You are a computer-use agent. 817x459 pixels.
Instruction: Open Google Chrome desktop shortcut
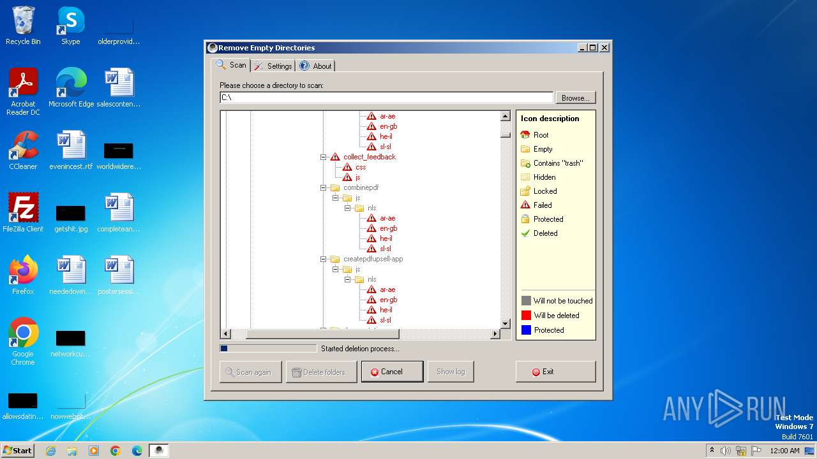click(x=23, y=342)
